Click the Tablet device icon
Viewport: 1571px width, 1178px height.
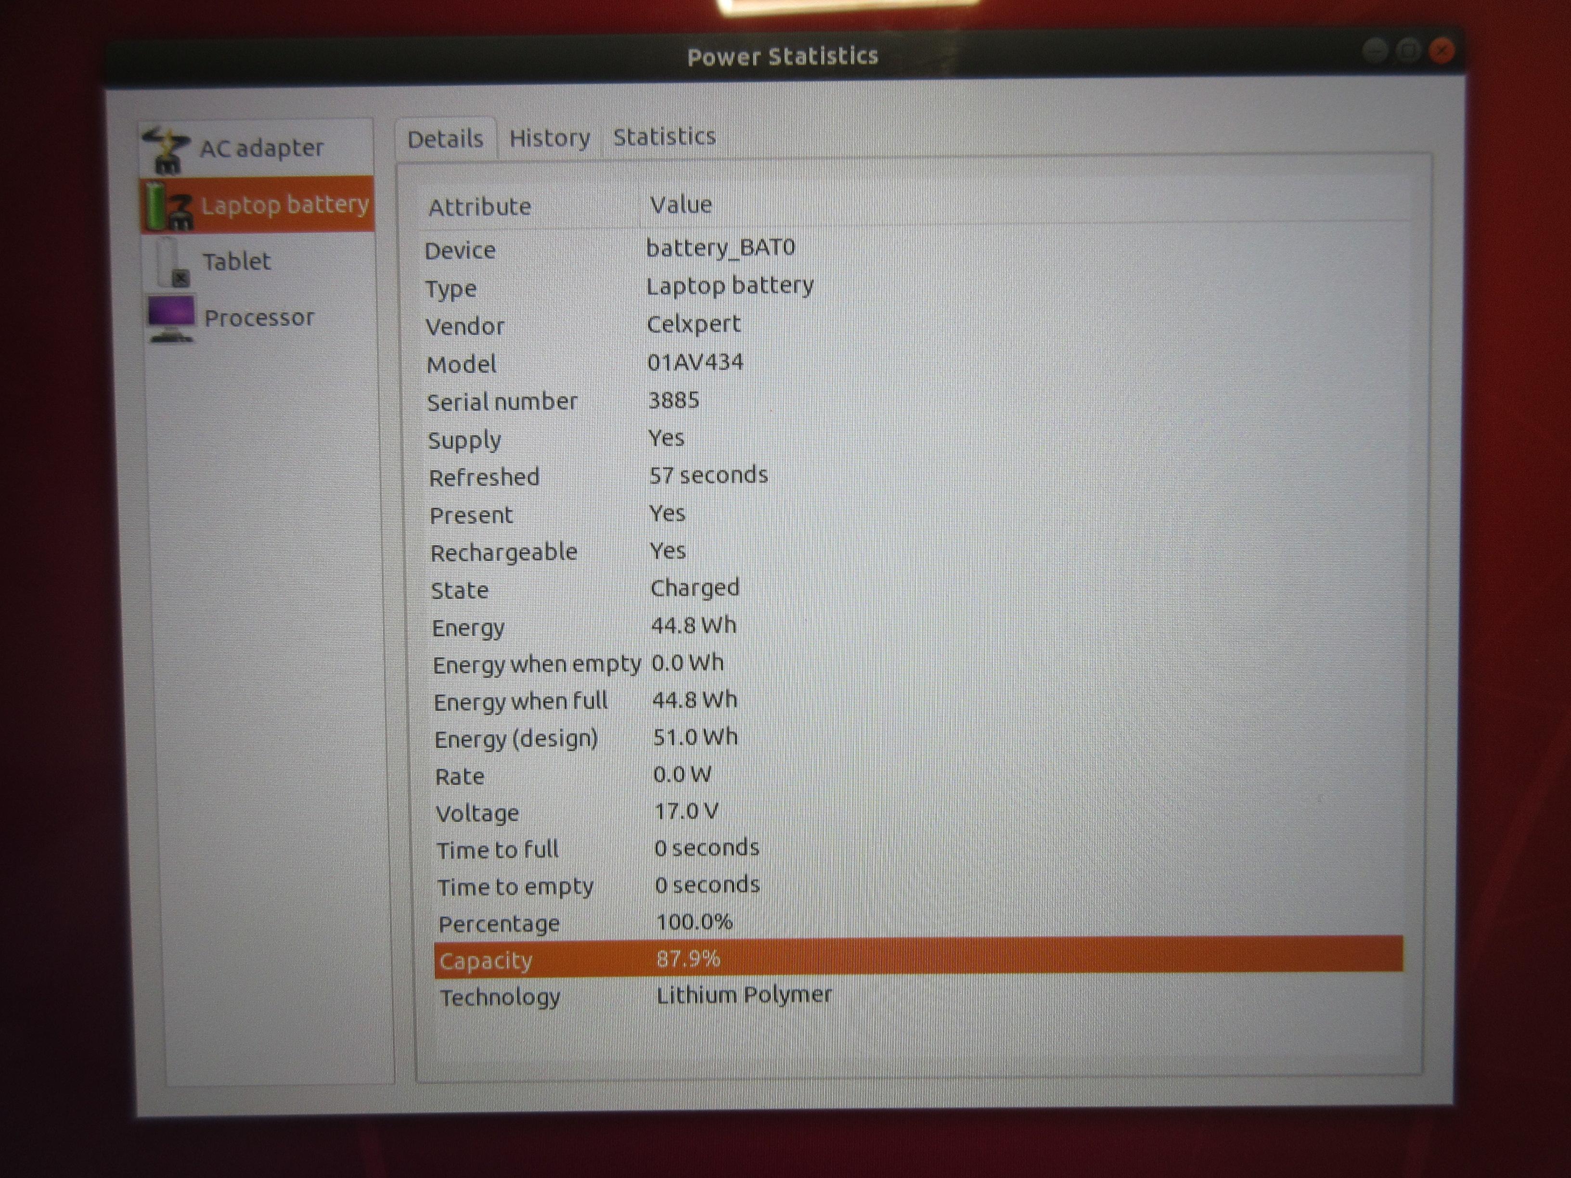(173, 262)
